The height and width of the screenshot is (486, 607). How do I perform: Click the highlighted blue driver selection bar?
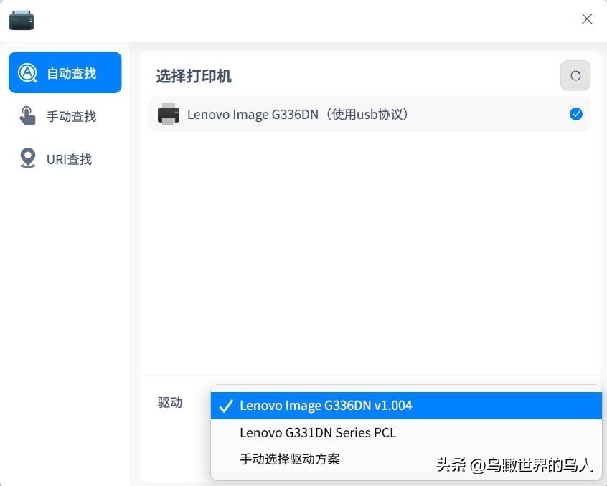(x=405, y=406)
